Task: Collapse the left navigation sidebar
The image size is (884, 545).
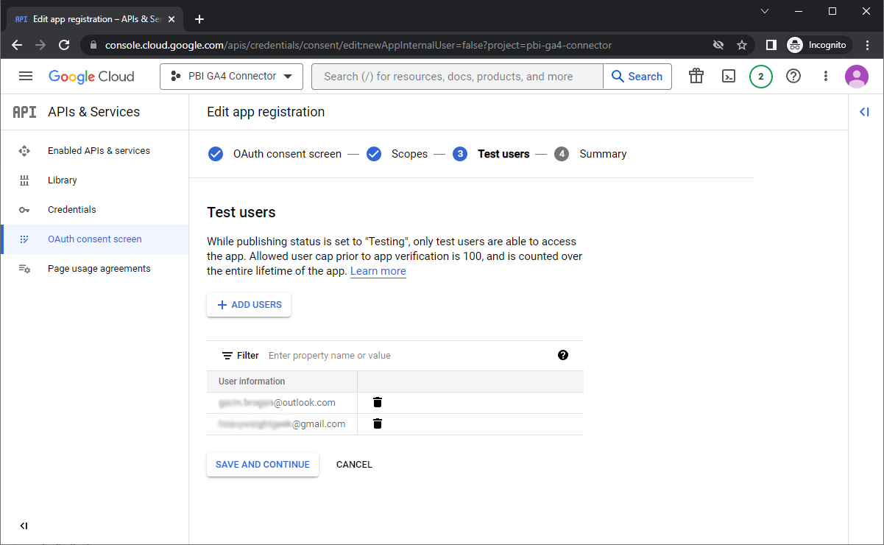Action: click(x=24, y=526)
